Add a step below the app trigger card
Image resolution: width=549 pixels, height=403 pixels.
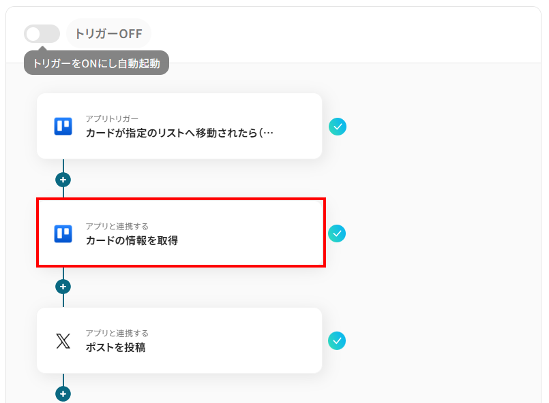coord(63,180)
